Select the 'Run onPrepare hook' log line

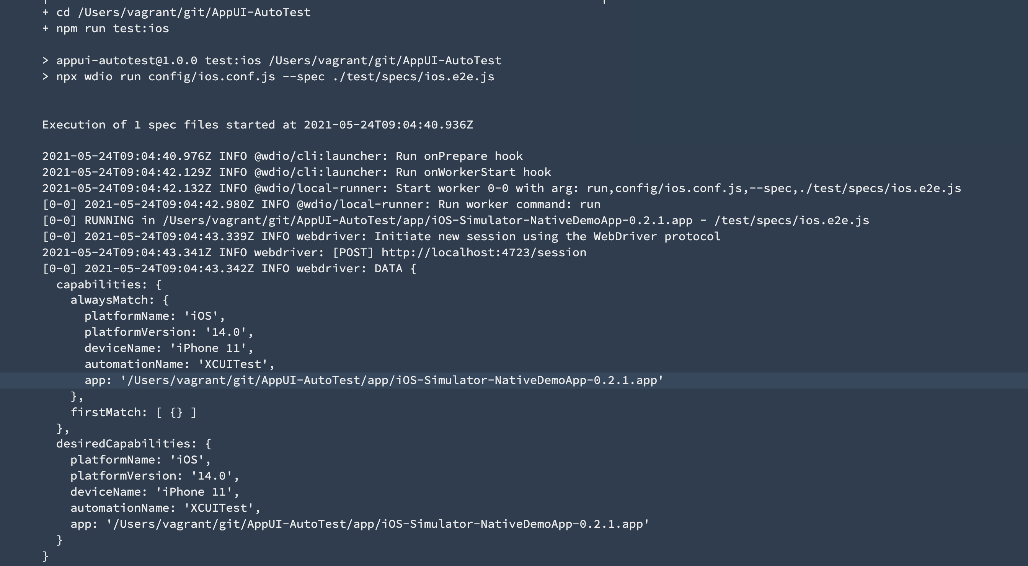click(282, 156)
